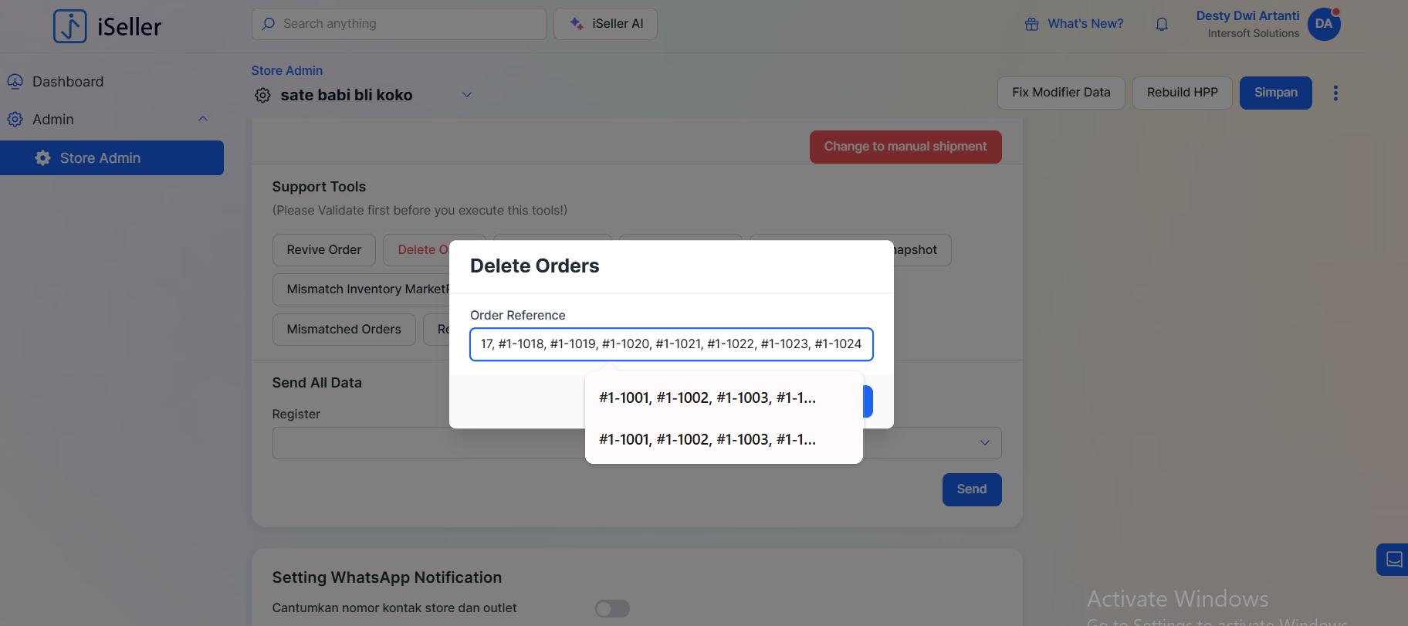The image size is (1408, 626).
Task: Choose the first autofill suggestion entry
Action: (x=707, y=398)
